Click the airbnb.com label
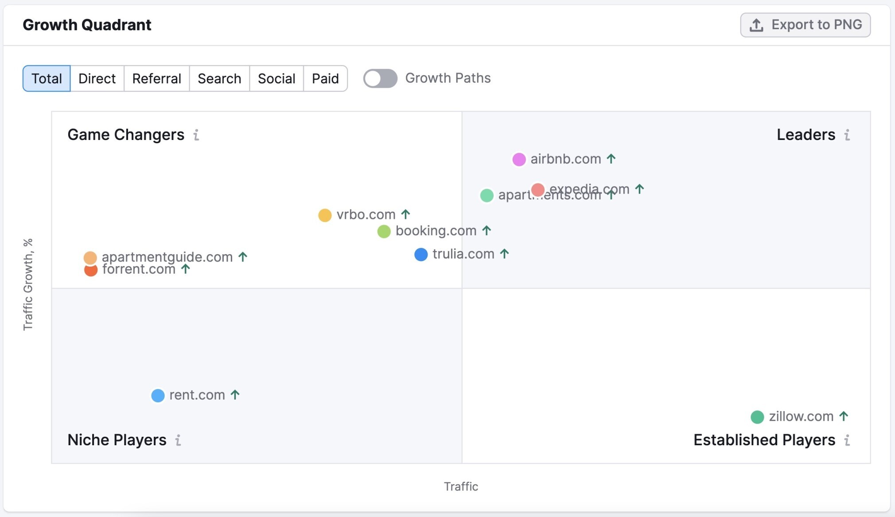 566,159
